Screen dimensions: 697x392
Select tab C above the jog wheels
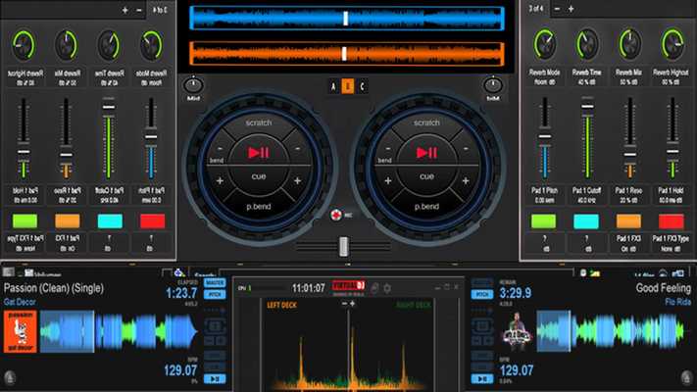(x=362, y=86)
